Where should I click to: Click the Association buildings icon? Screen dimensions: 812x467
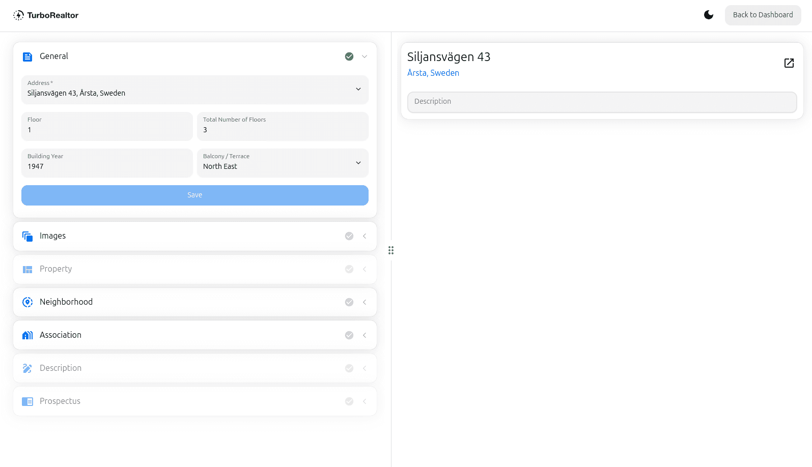tap(27, 335)
